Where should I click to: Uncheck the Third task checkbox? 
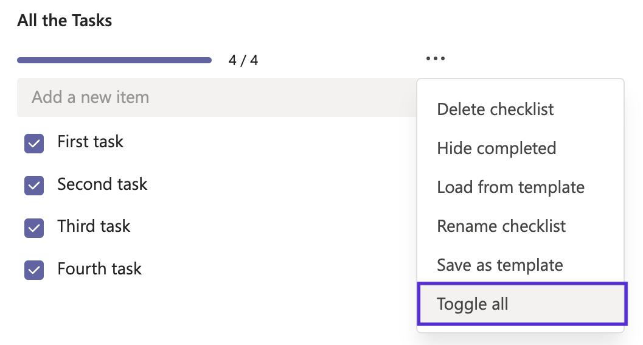pos(34,228)
